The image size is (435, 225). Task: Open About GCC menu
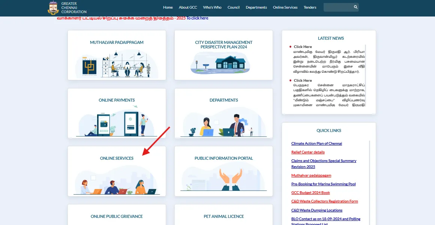[188, 7]
